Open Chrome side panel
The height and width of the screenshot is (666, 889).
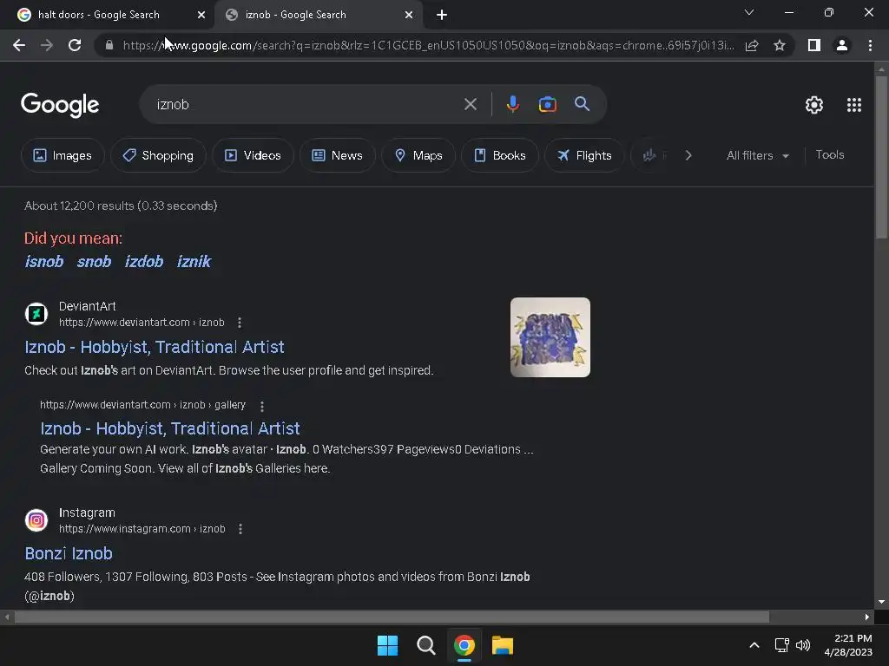click(x=814, y=45)
